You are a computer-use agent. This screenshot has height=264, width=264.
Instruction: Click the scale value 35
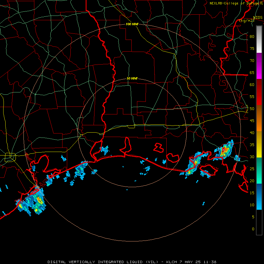point(252,145)
